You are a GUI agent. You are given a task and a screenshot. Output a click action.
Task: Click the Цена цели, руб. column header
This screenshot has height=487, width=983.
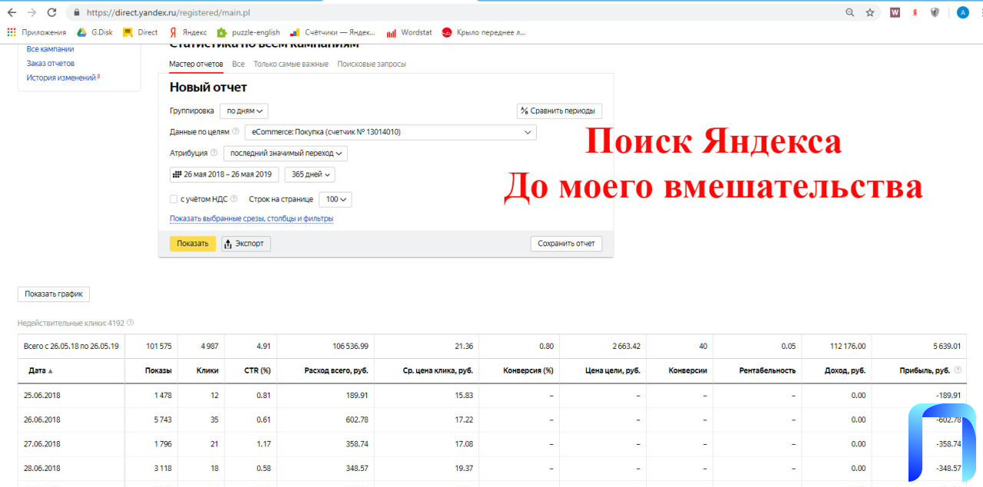click(x=613, y=370)
